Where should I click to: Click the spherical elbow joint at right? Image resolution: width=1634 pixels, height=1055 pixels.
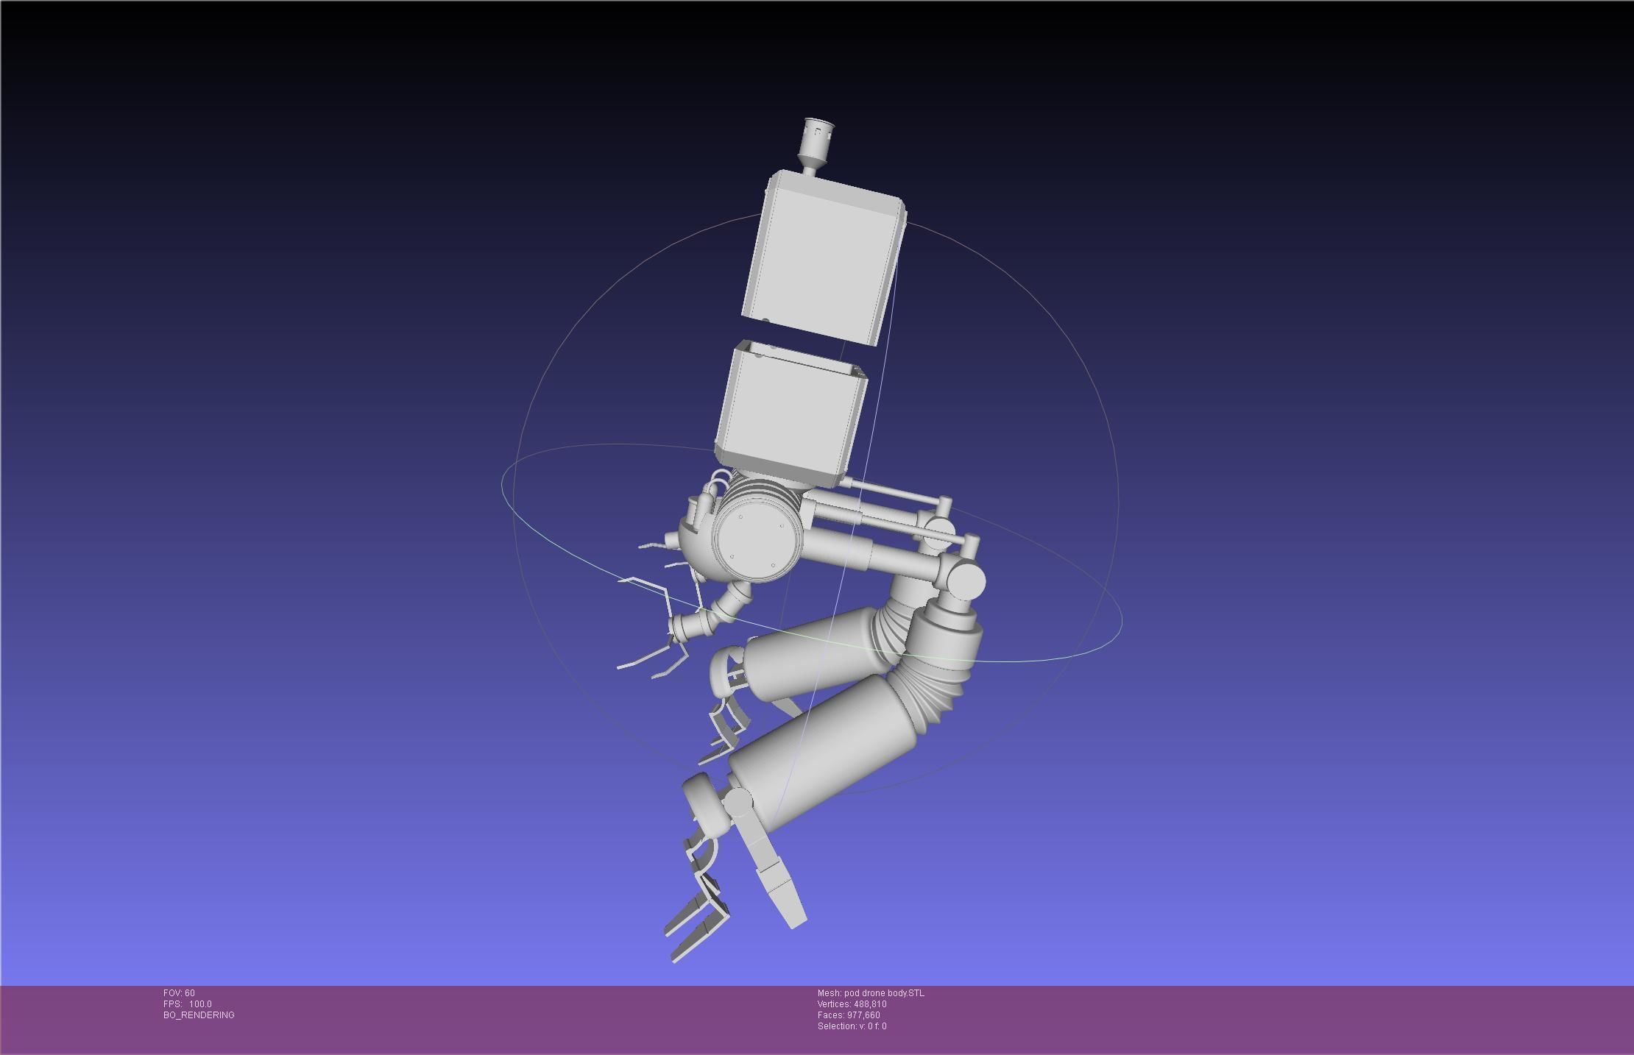tap(965, 581)
